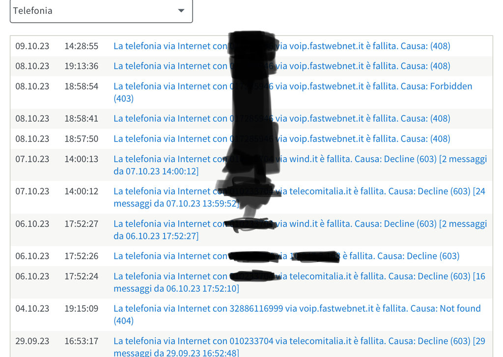503x357 pixels.
Task: Open the 09.10.23 14:28:55 error message
Action: tap(281, 46)
